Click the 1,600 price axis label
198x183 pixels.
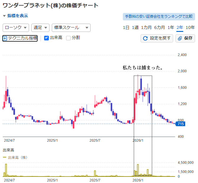(182, 88)
